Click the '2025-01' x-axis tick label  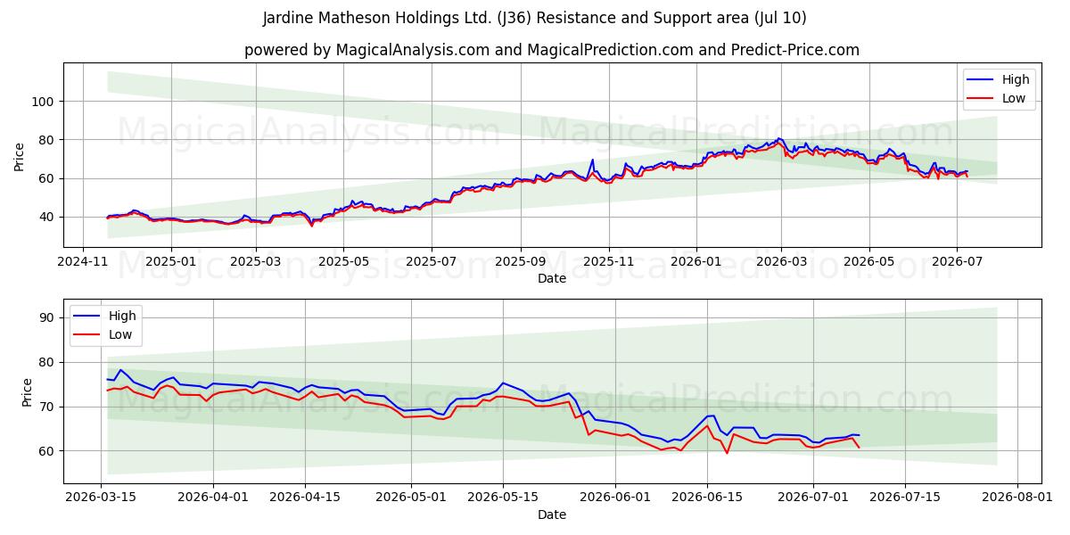(169, 262)
